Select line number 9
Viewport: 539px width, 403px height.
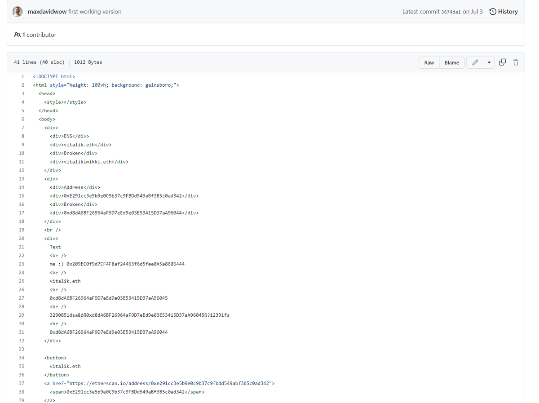22,145
